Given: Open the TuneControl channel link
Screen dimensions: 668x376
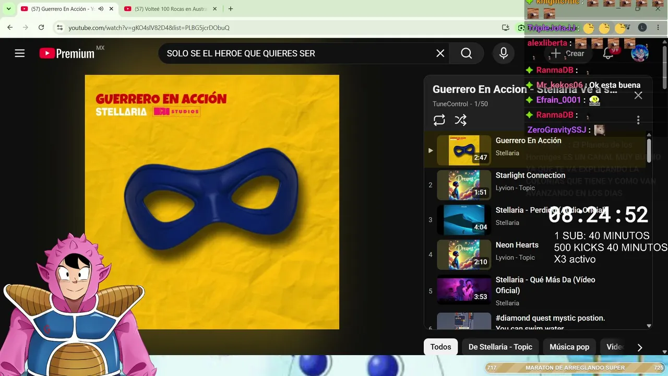Looking at the screenshot, I should [450, 104].
